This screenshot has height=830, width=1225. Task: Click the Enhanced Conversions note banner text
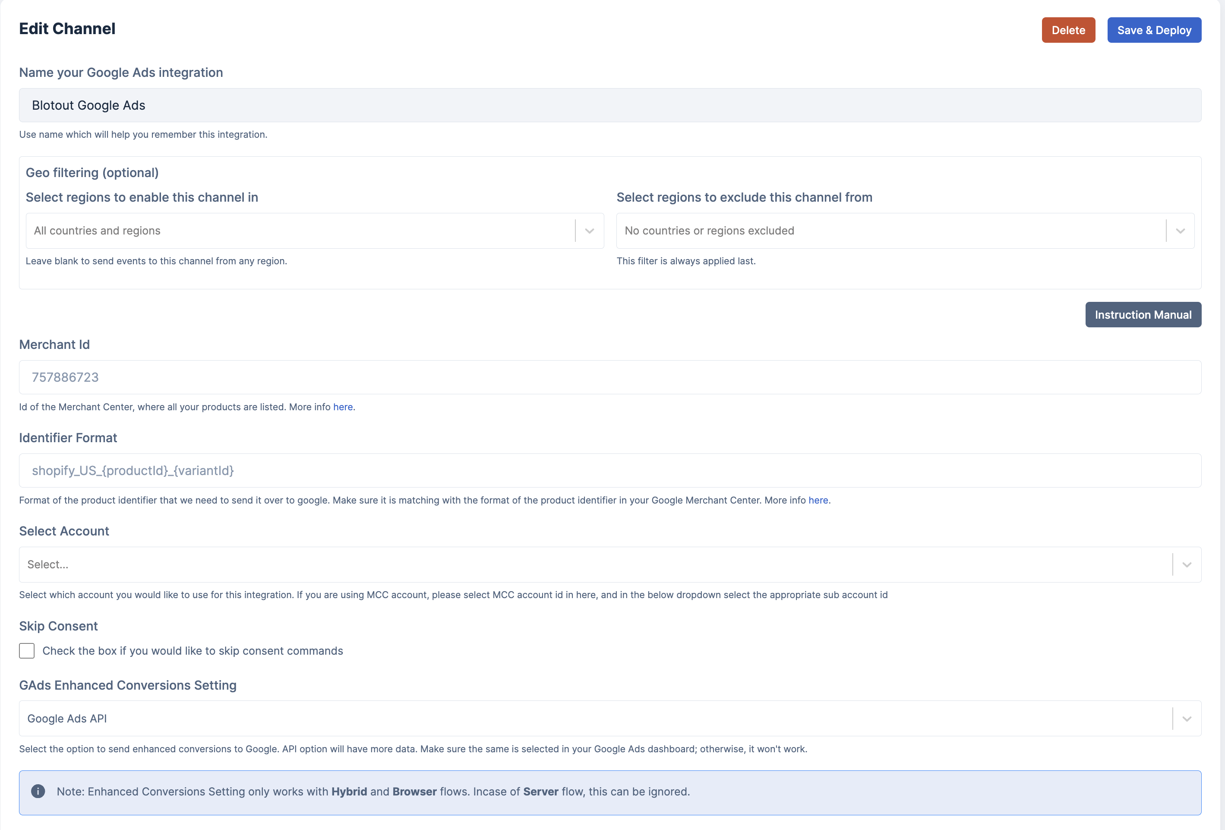pos(373,792)
